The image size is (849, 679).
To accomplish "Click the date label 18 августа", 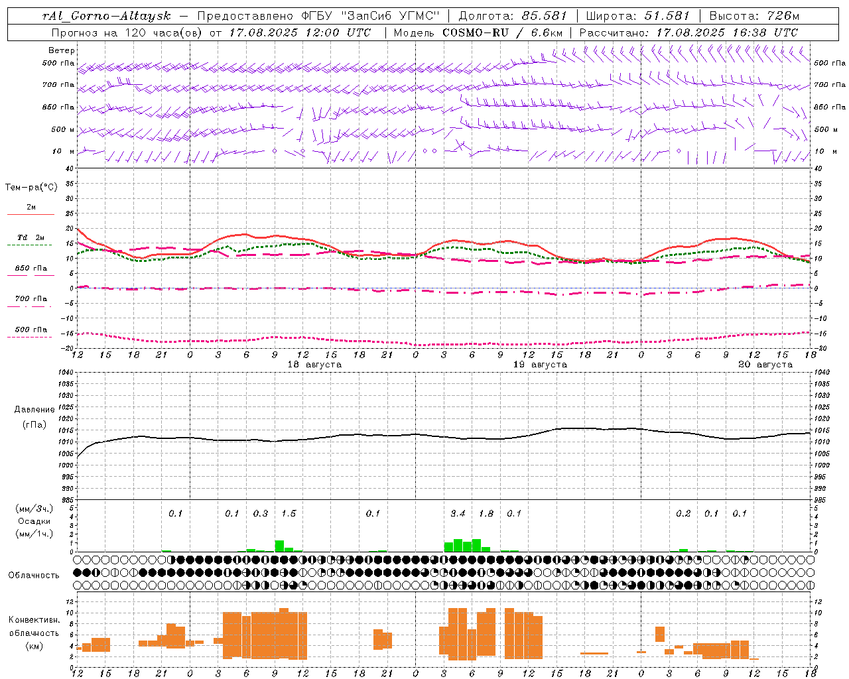I will tap(314, 365).
